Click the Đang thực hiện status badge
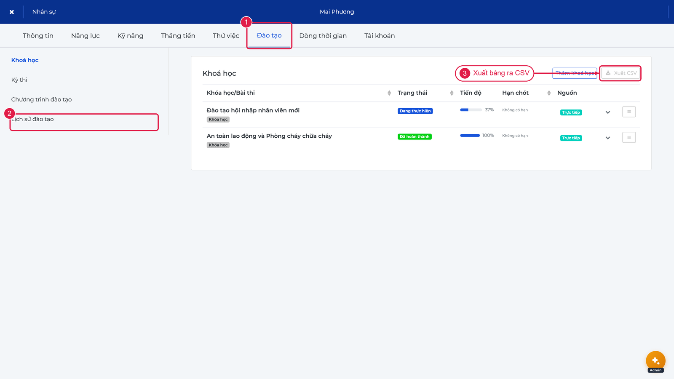Image resolution: width=674 pixels, height=379 pixels. pyautogui.click(x=415, y=111)
